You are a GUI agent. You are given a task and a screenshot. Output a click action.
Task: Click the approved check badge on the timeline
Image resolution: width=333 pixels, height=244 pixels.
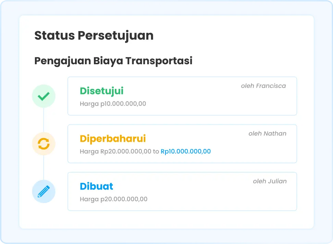point(44,96)
